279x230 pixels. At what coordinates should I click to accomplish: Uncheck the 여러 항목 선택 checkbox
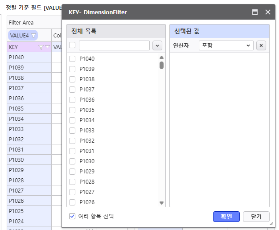pos(72,216)
